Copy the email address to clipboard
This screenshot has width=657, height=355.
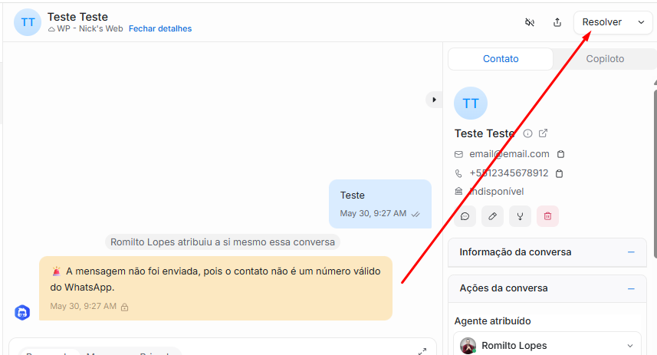pos(560,154)
